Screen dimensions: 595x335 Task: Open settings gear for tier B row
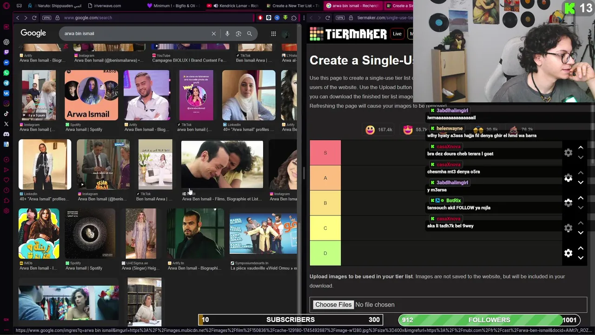pyautogui.click(x=568, y=203)
